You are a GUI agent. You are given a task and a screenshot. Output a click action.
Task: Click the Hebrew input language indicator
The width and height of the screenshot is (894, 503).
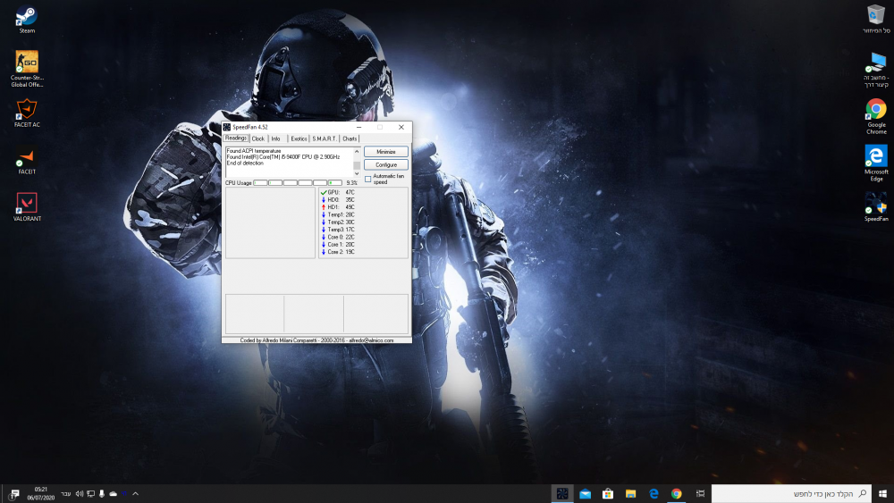point(65,494)
